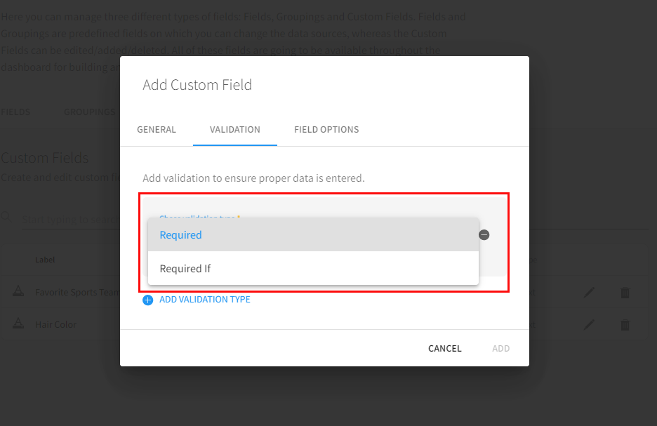Select the VALIDATION tab
657x426 pixels.
[x=235, y=130]
